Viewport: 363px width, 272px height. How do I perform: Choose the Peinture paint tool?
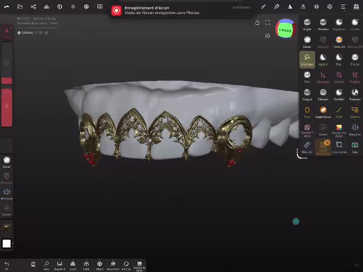pos(339,42)
